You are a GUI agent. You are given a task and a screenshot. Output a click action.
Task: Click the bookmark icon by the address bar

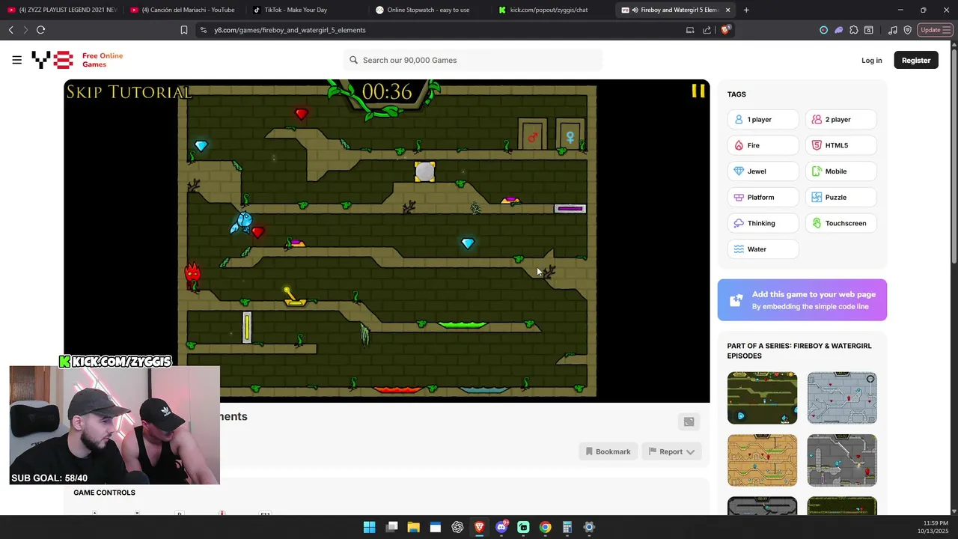(x=183, y=30)
